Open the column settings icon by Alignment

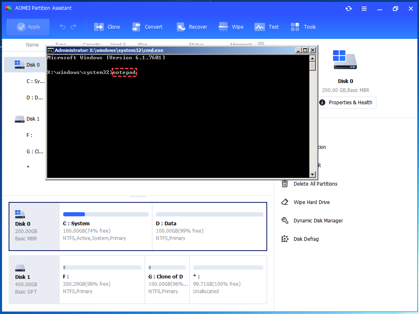point(261,43)
